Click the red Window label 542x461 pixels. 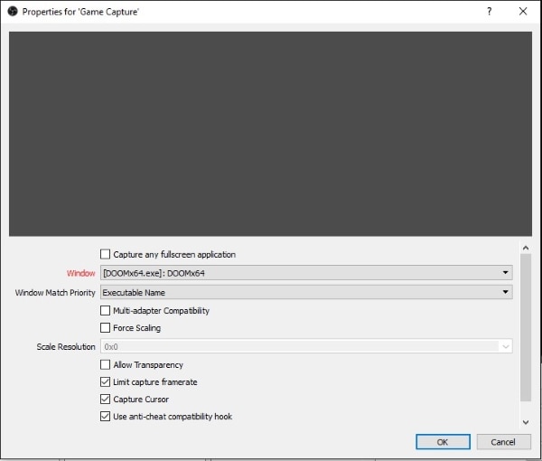tap(81, 273)
